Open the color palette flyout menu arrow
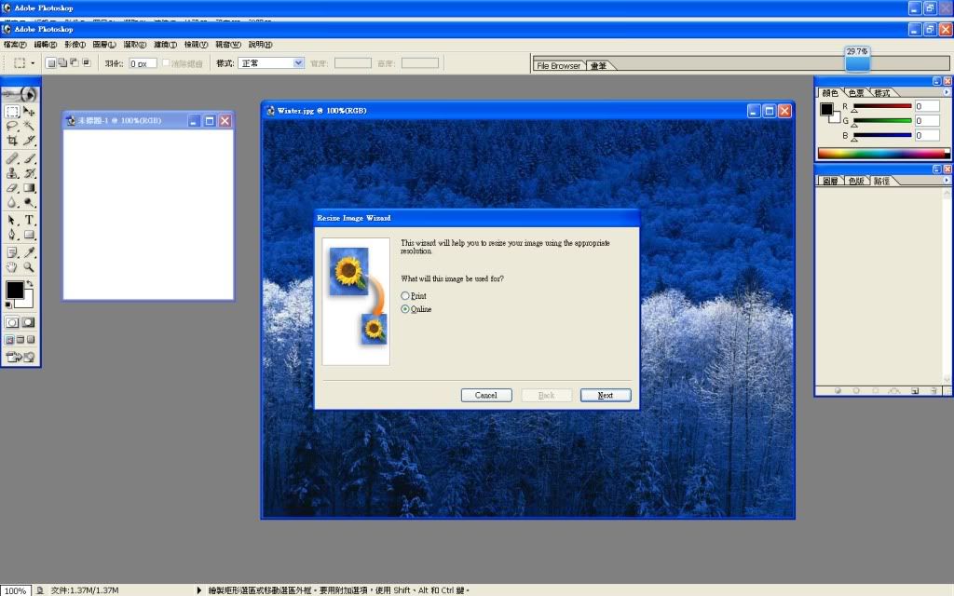 tap(947, 93)
